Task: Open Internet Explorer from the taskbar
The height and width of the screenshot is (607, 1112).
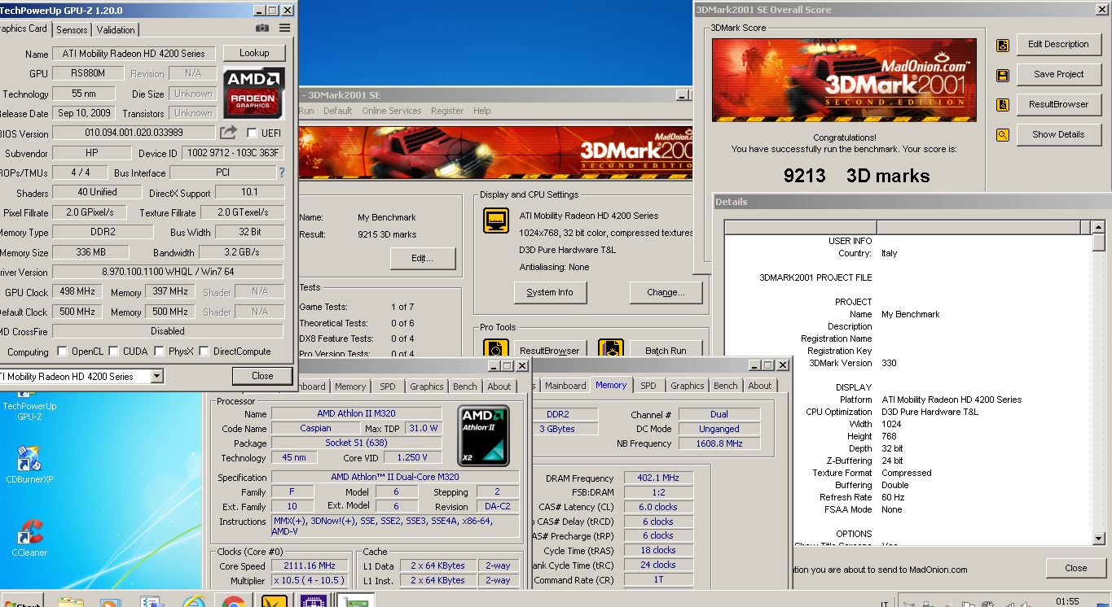Action: pyautogui.click(x=194, y=602)
